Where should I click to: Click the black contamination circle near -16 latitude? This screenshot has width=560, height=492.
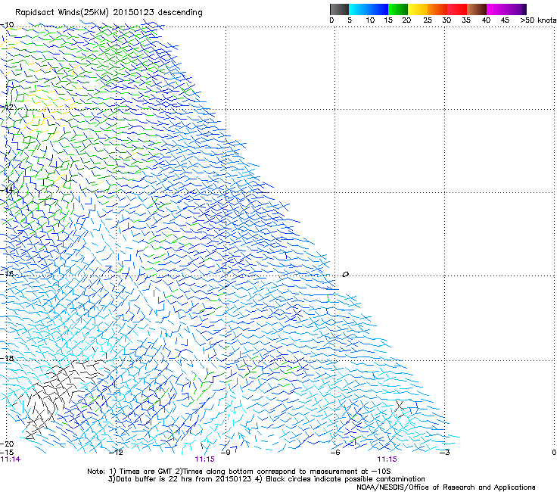(x=345, y=275)
